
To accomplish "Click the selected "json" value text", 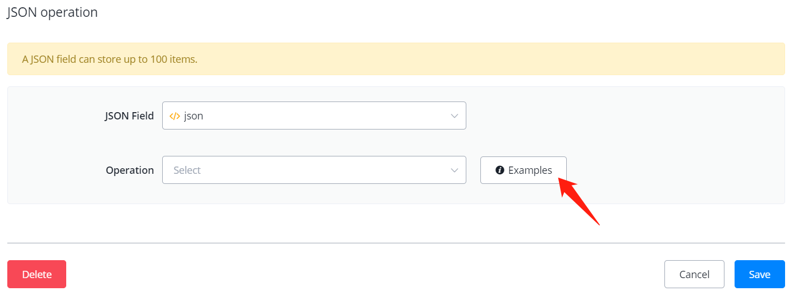I will click(194, 116).
